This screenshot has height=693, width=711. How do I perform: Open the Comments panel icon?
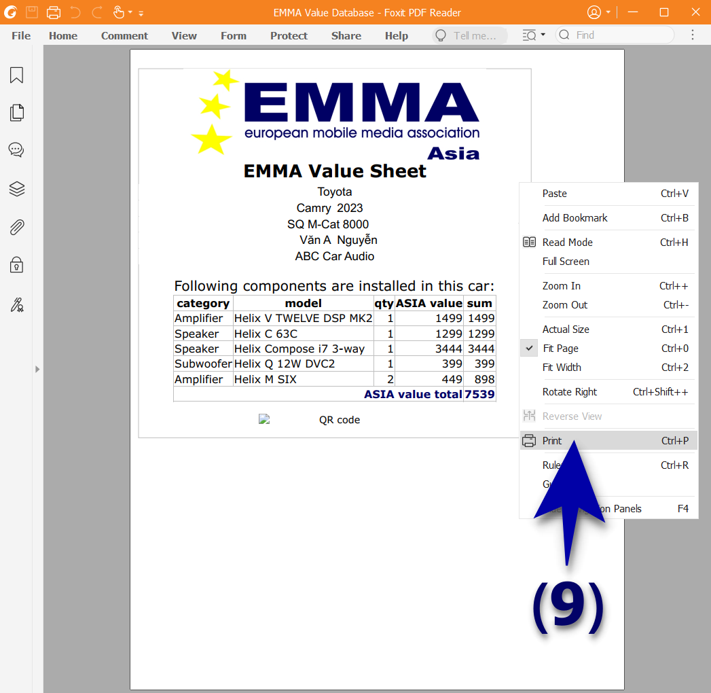pos(17,149)
